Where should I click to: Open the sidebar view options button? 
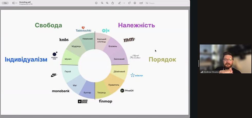click(x=14, y=3)
